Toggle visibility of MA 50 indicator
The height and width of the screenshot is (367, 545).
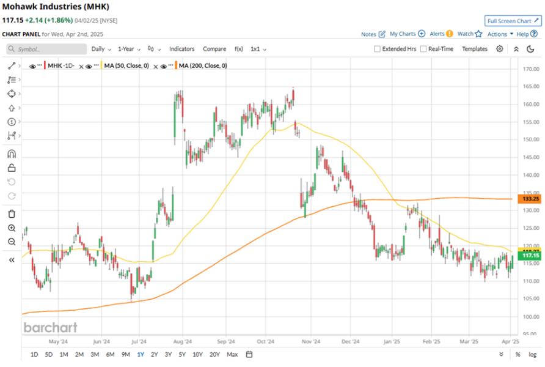[x=89, y=66]
